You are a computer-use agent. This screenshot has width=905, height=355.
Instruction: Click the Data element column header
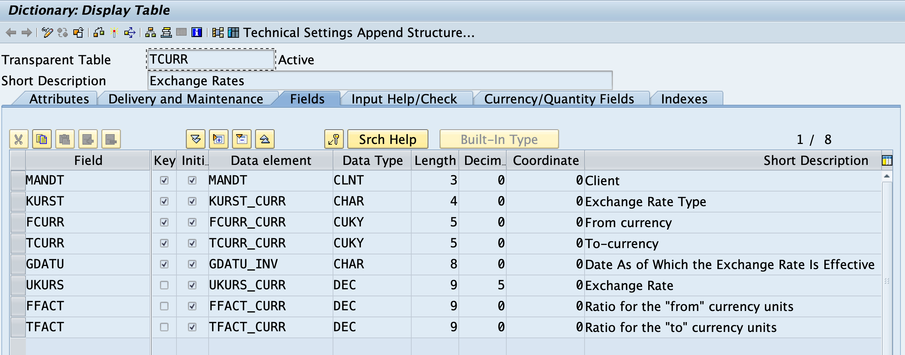[x=271, y=160]
